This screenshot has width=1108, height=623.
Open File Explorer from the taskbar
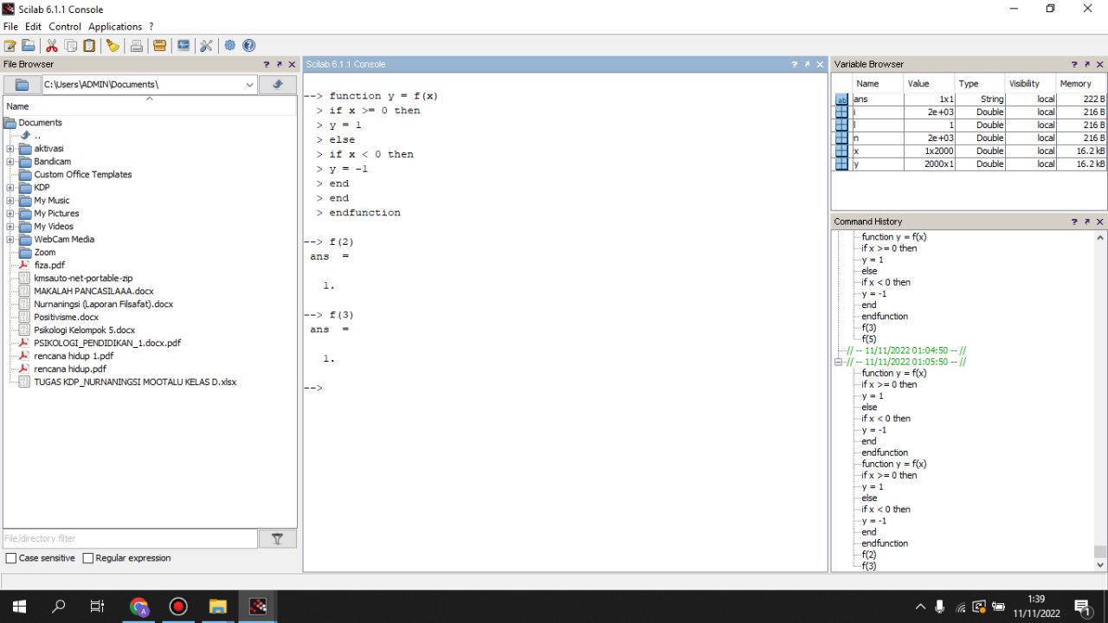tap(217, 607)
